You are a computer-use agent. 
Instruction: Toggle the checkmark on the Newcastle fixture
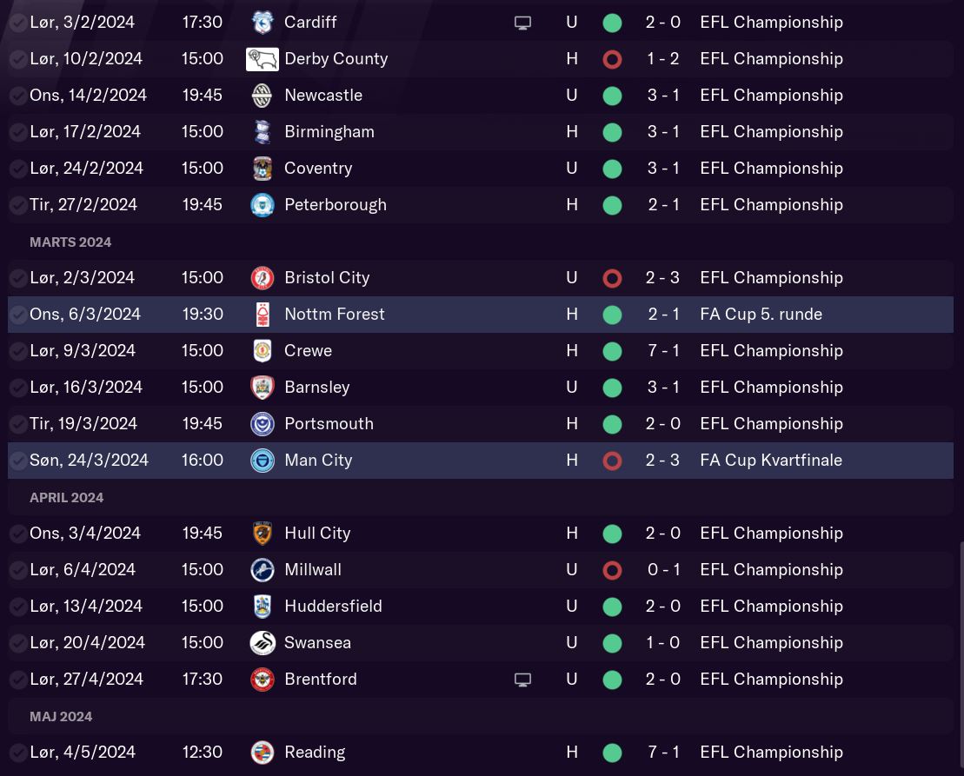pos(18,96)
